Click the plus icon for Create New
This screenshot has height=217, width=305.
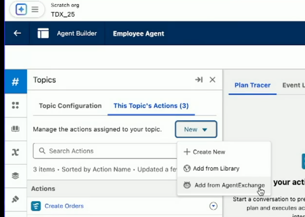point(187,152)
